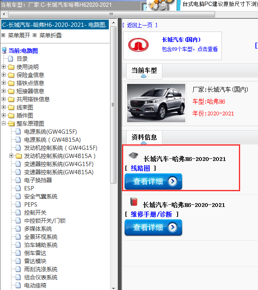Expand the 共用搭铁信息 tree node

coord(3,99)
